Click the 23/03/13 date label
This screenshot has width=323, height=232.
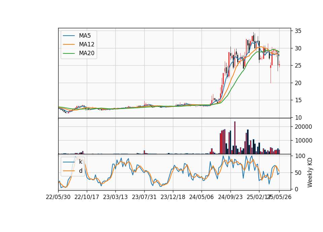(115, 197)
